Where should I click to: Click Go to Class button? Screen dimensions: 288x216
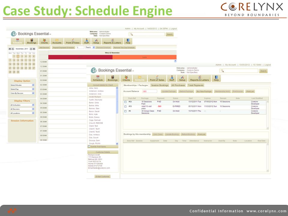pos(158,134)
